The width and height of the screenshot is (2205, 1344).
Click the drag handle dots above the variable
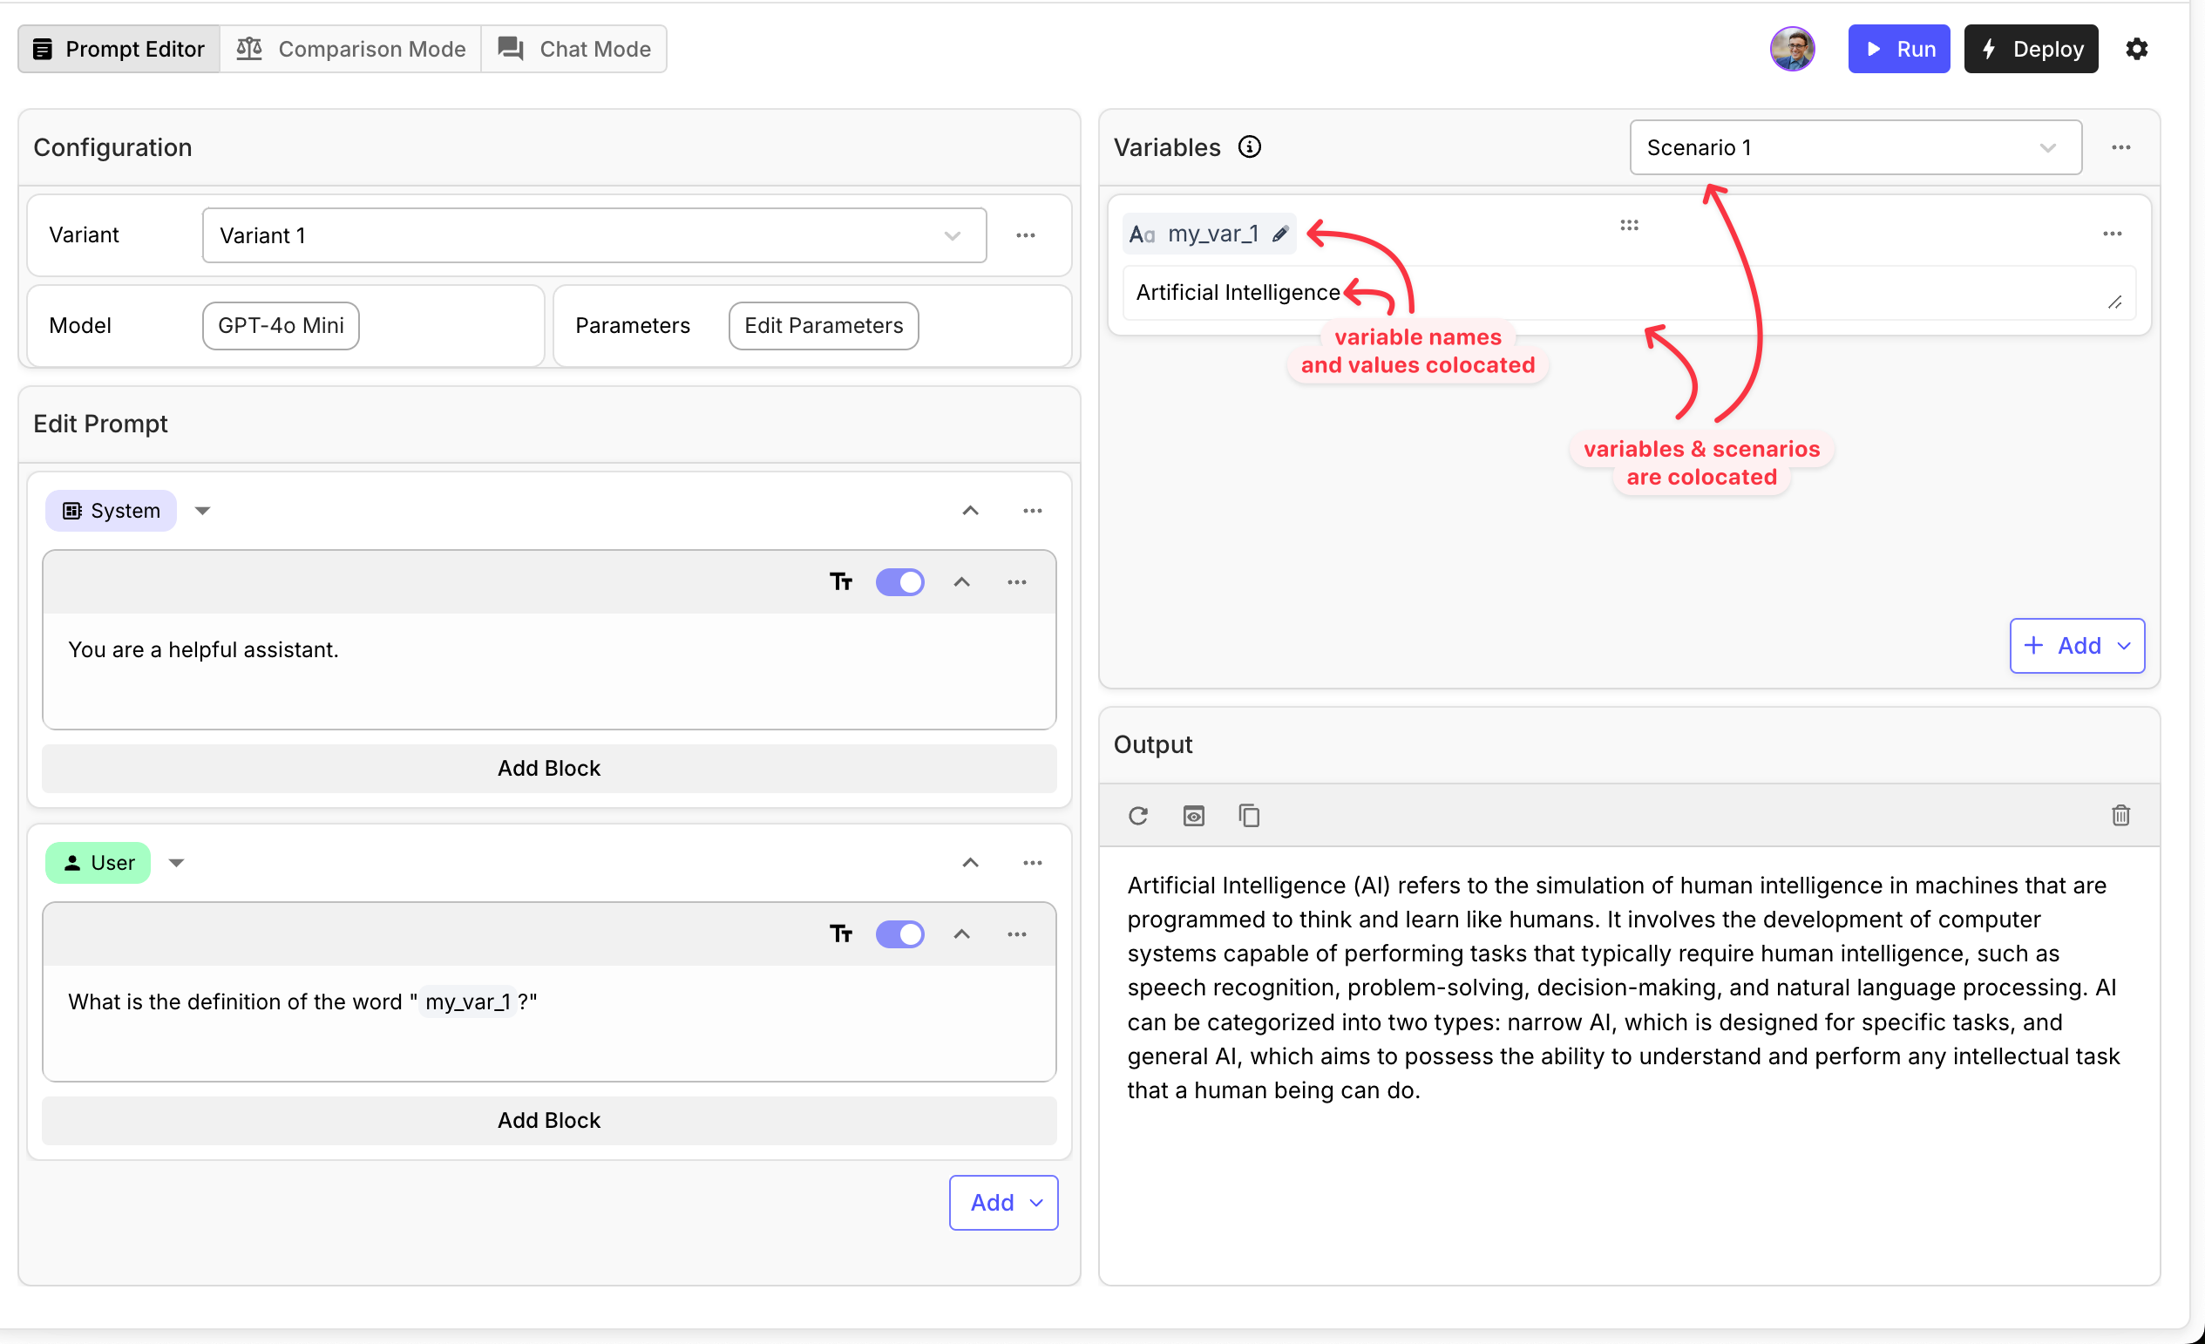click(x=1629, y=226)
